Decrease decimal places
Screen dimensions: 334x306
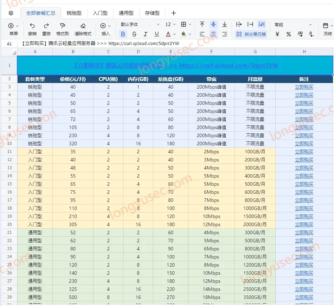[x=311, y=34]
